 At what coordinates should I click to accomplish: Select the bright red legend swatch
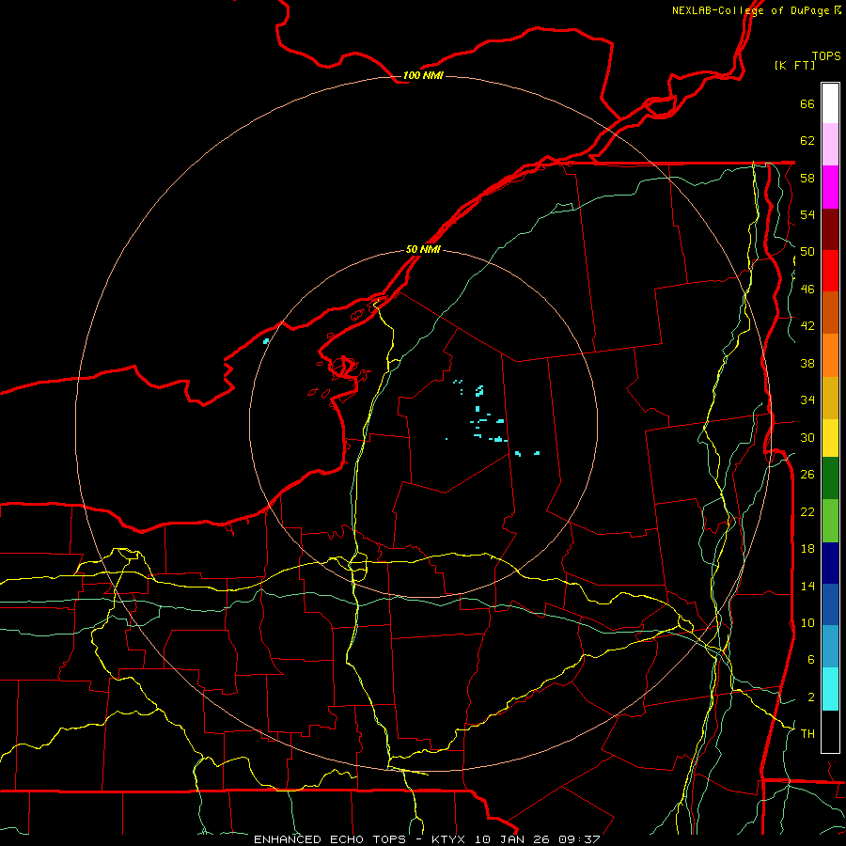click(830, 271)
